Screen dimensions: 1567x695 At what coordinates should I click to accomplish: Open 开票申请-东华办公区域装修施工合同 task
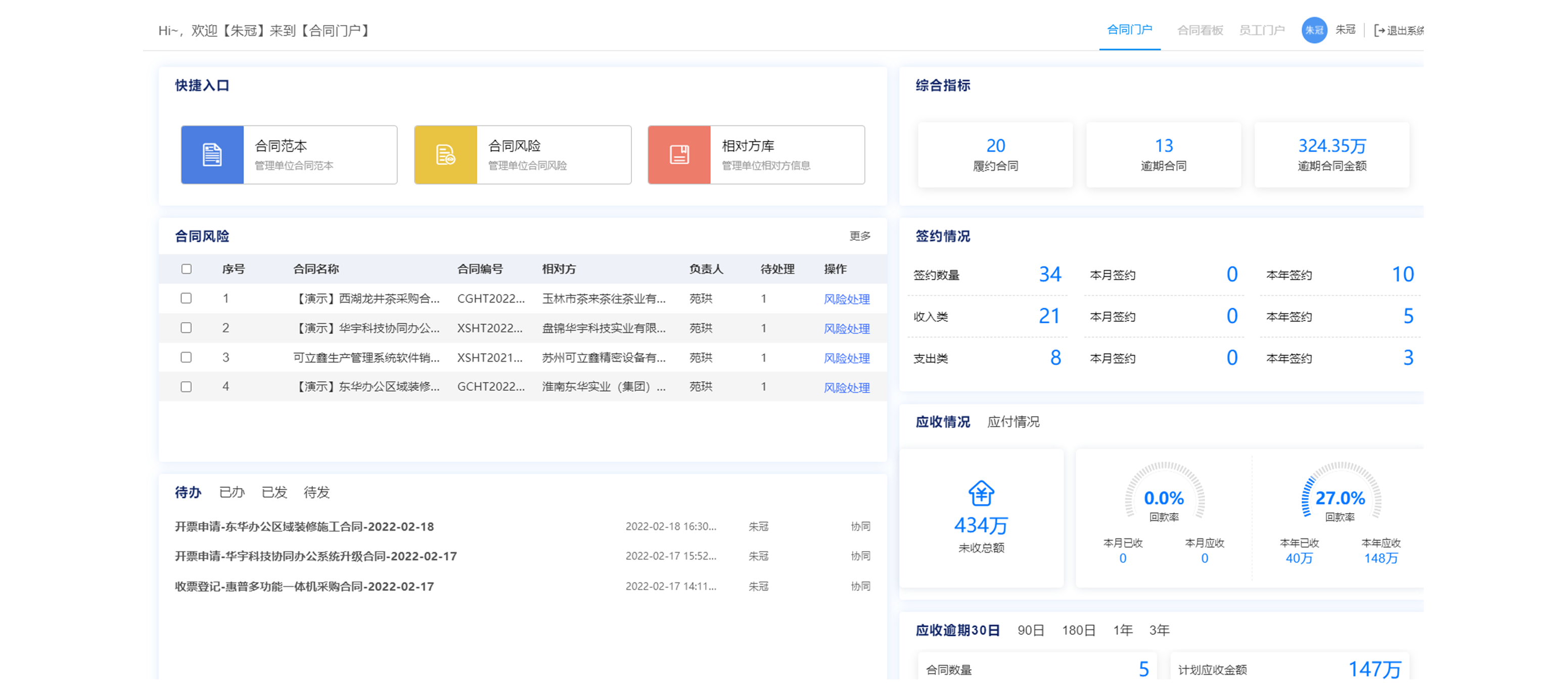tap(304, 526)
